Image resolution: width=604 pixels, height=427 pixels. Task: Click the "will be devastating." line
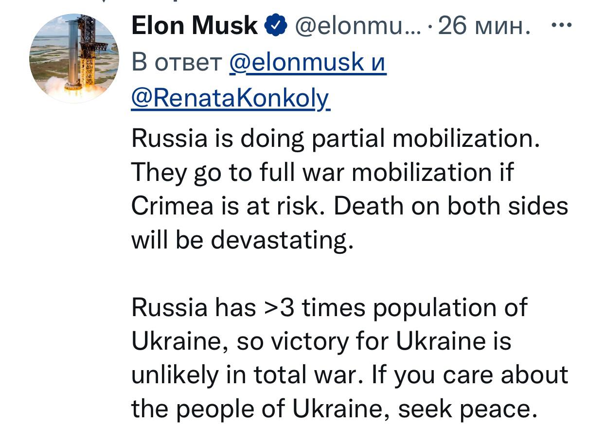tap(242, 240)
